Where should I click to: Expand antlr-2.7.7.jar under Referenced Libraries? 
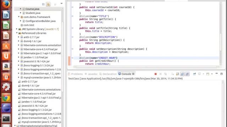19,37
